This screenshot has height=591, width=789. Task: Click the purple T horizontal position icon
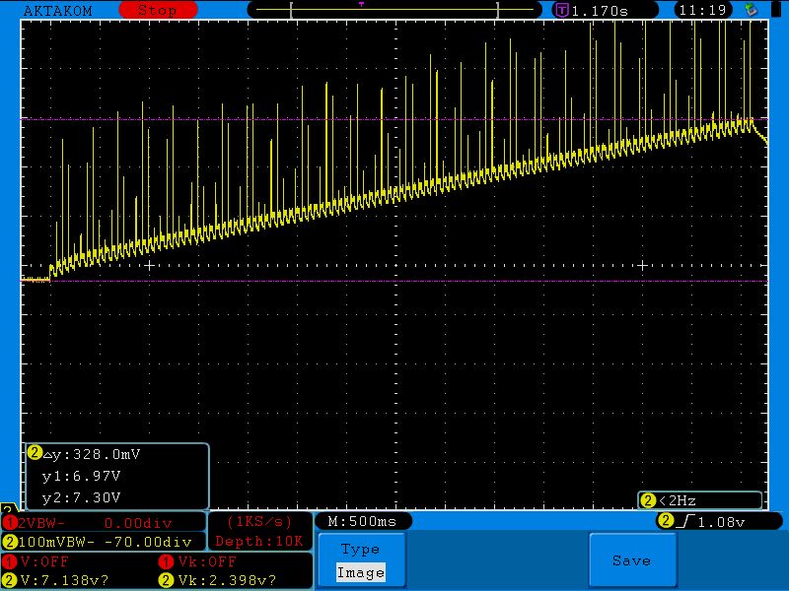(x=561, y=10)
